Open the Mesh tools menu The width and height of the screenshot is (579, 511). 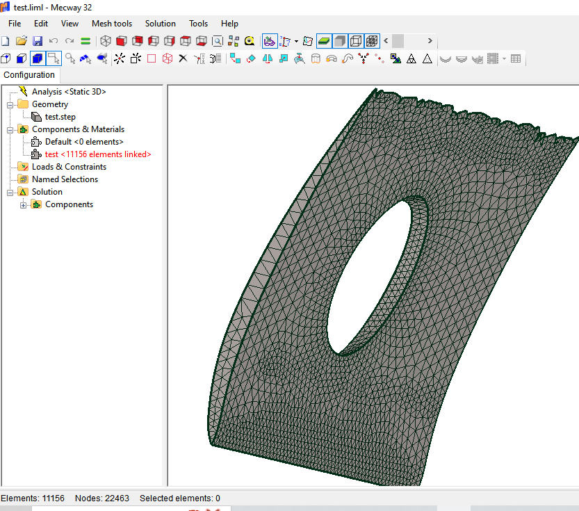[111, 24]
